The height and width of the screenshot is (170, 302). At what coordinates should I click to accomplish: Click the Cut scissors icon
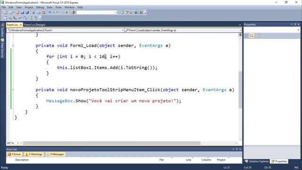34,13
